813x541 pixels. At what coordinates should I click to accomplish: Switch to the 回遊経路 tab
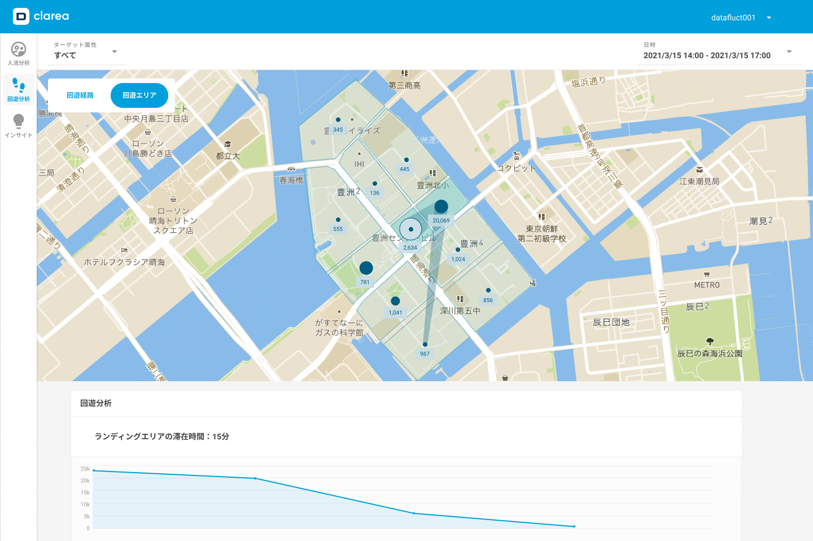coord(80,95)
